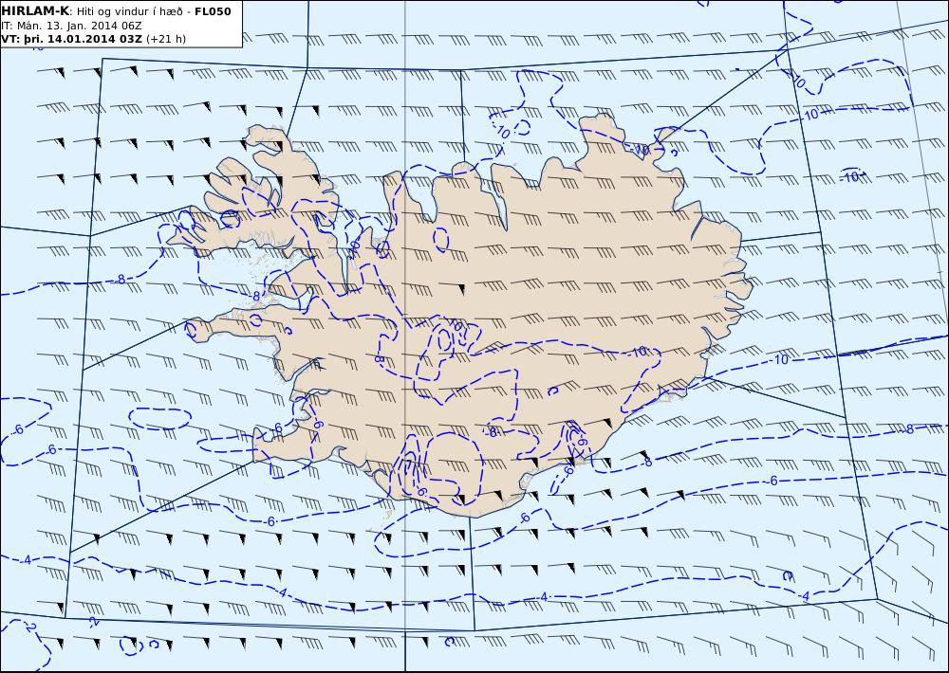Click the FL050 flight level label
949x673 pixels.
[213, 11]
